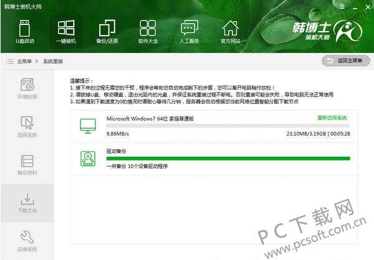Viewport: 374px width, 260px height.
Task: Click the Windows7 download progress bar
Action: (x=228, y=126)
